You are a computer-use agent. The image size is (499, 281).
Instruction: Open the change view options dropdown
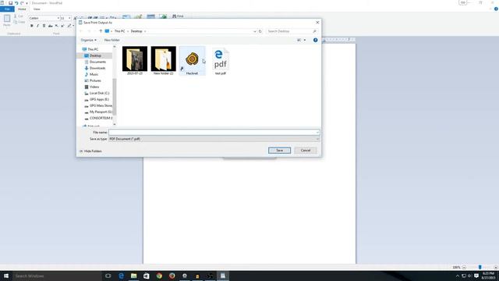tap(305, 40)
